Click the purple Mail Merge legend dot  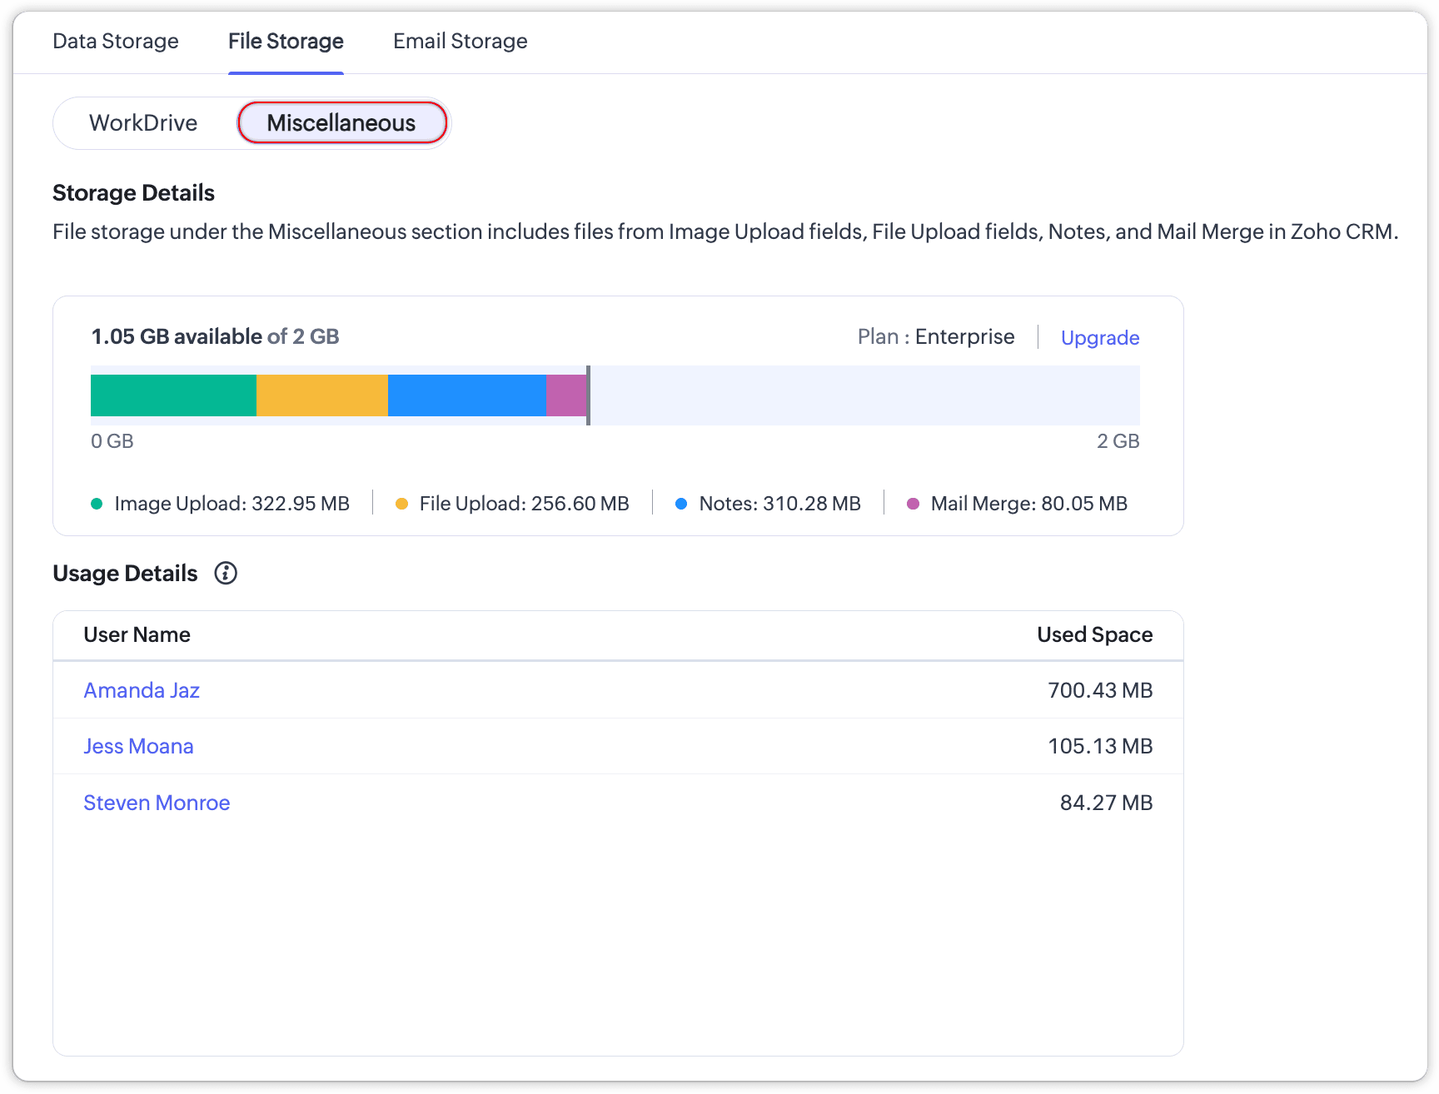click(x=913, y=504)
